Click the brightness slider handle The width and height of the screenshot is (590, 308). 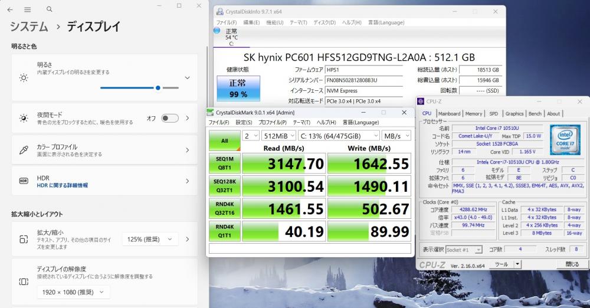[x=158, y=87]
